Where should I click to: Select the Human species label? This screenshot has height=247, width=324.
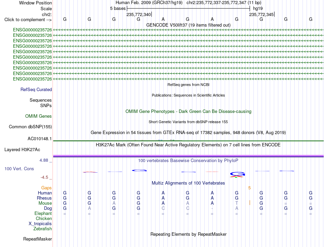pyautogui.click(x=45, y=193)
